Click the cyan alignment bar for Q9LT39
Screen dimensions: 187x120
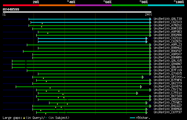pyautogui.click(x=89, y=19)
